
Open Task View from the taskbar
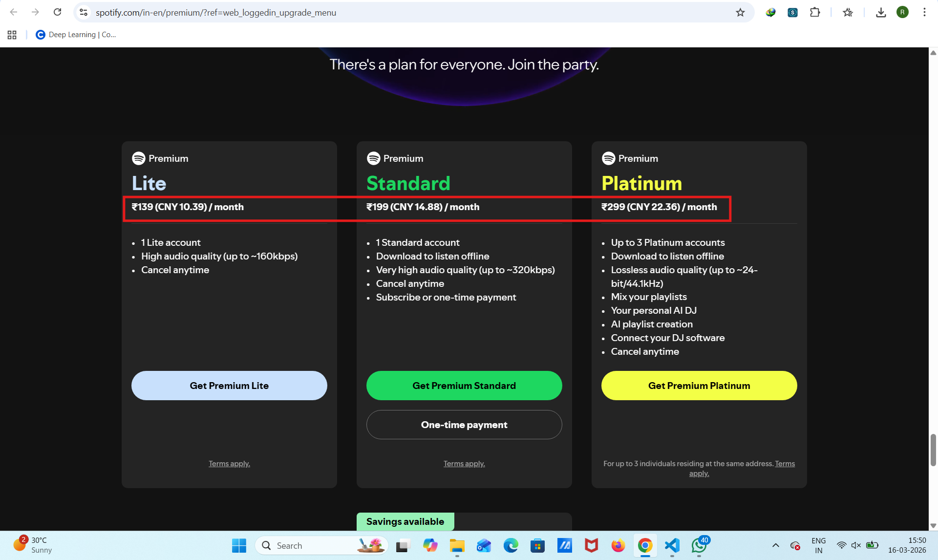pos(403,545)
